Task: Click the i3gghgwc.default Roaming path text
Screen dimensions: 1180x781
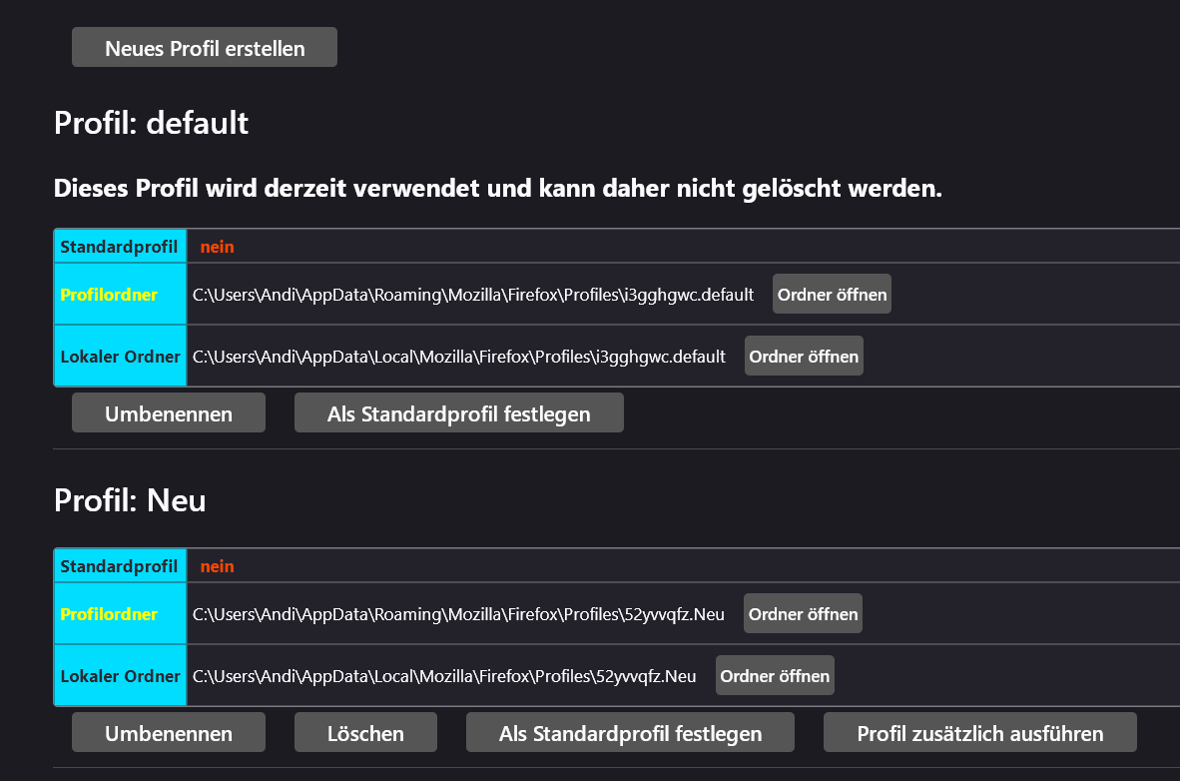Action: (473, 295)
